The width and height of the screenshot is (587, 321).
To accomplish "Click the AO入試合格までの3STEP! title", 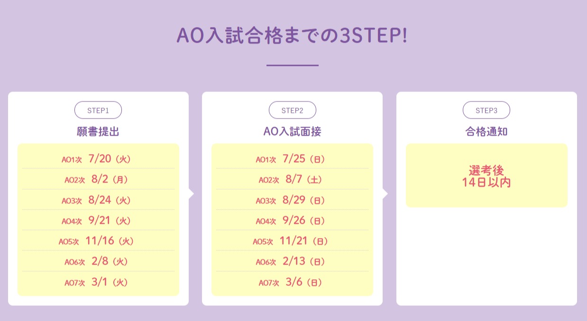I will point(292,37).
